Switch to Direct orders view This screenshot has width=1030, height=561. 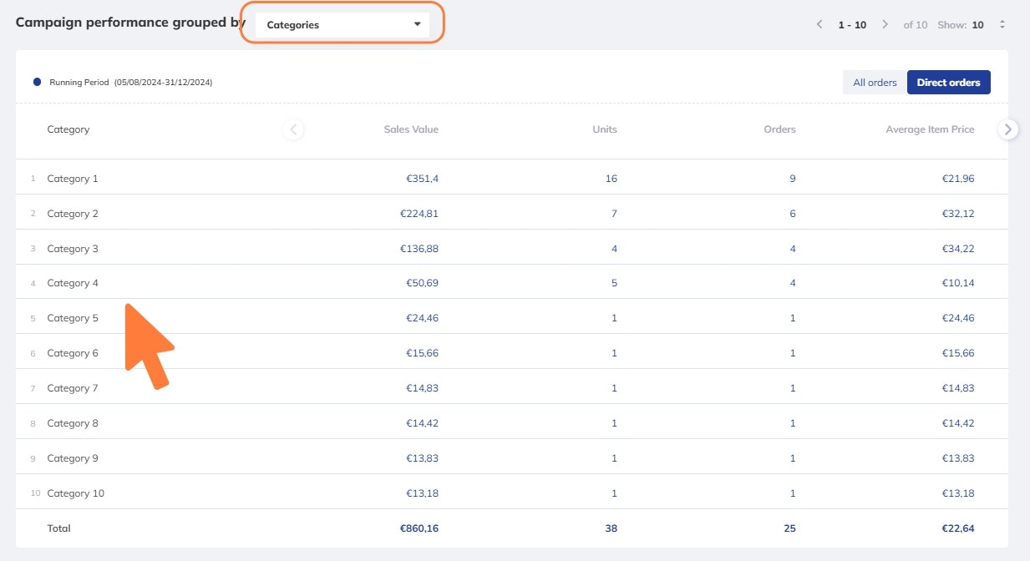[x=948, y=83]
